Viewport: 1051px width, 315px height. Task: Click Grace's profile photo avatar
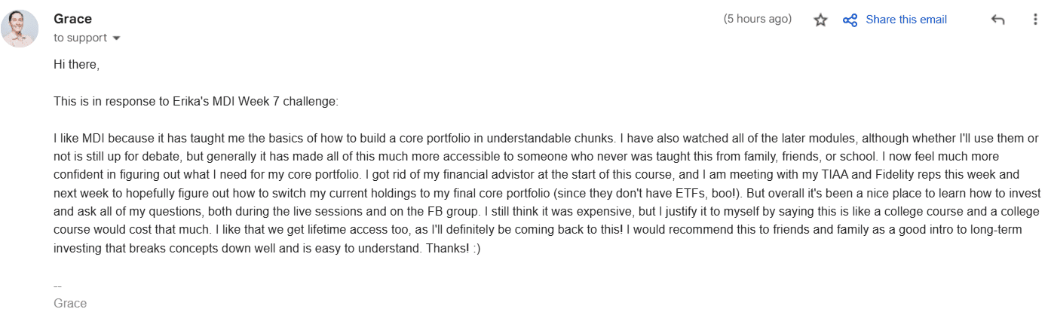20,29
